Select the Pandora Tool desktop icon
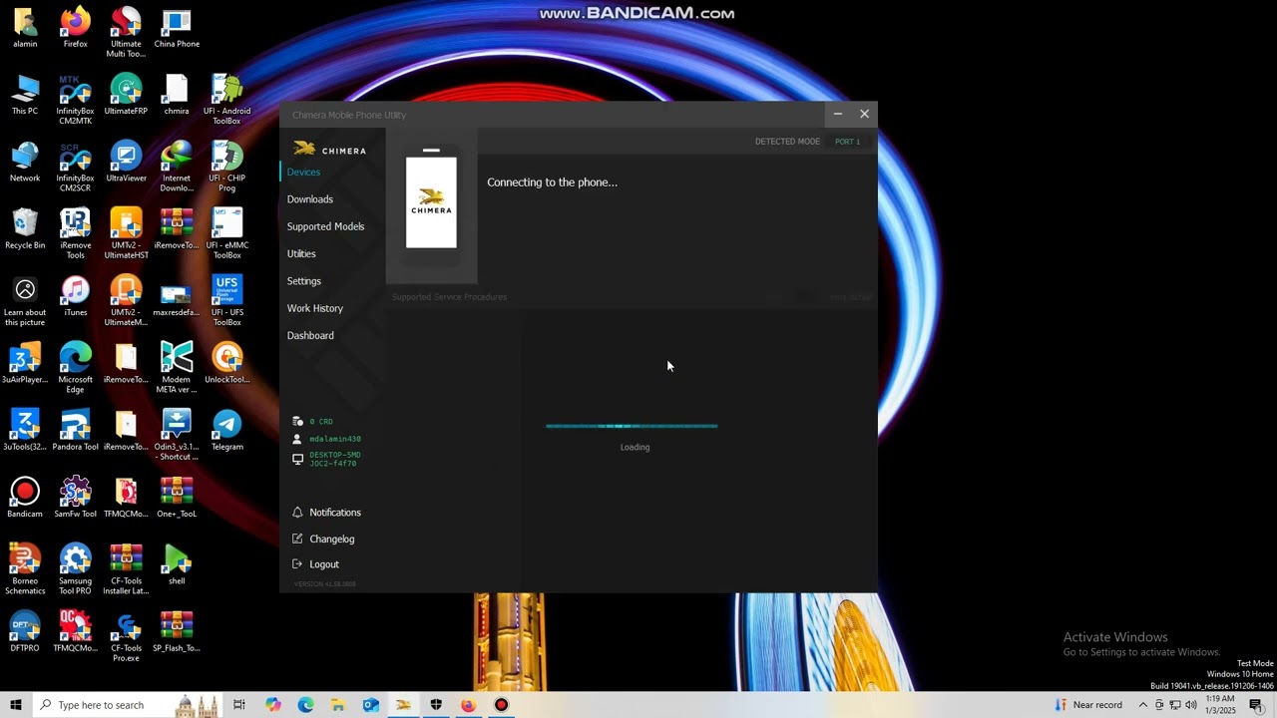1277x718 pixels. (x=75, y=430)
